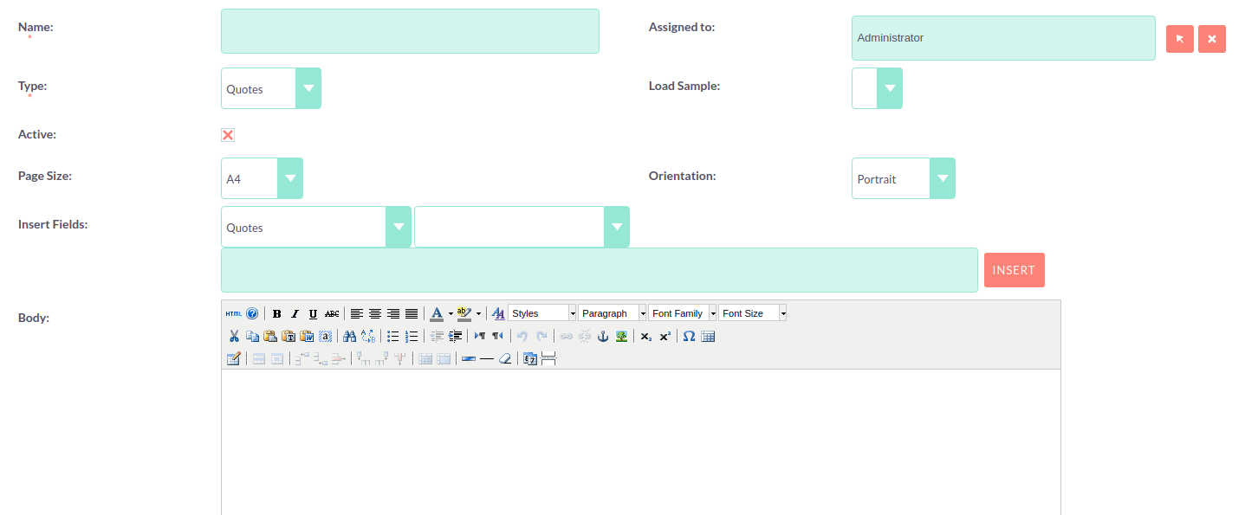This screenshot has height=515, width=1245.
Task: Insert a special character (omega icon)
Action: click(690, 336)
